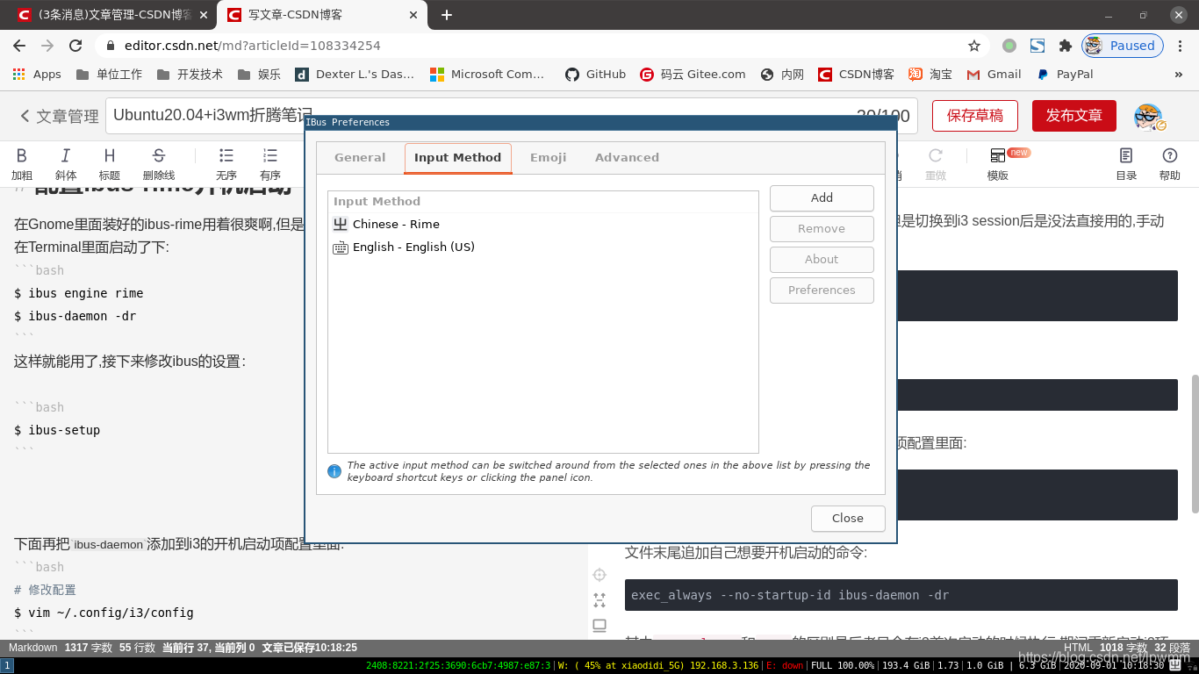Bookmark this page with the star icon
This screenshot has height=674, width=1199.
974,46
